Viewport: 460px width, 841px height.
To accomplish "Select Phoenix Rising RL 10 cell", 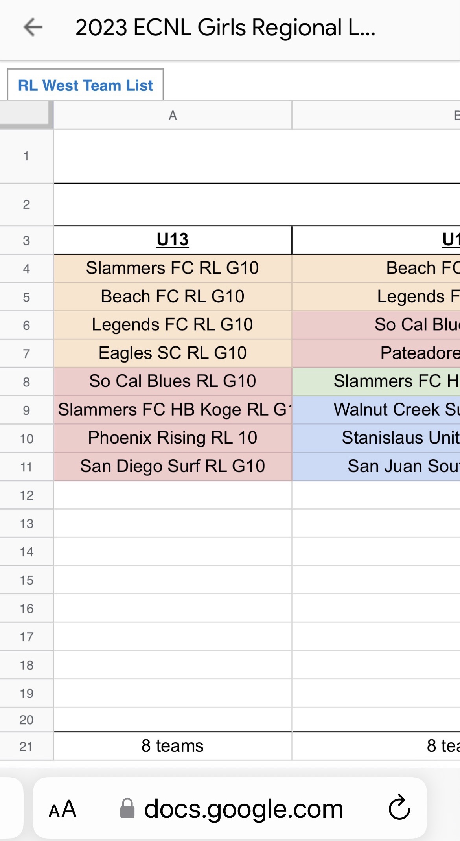I will (173, 438).
